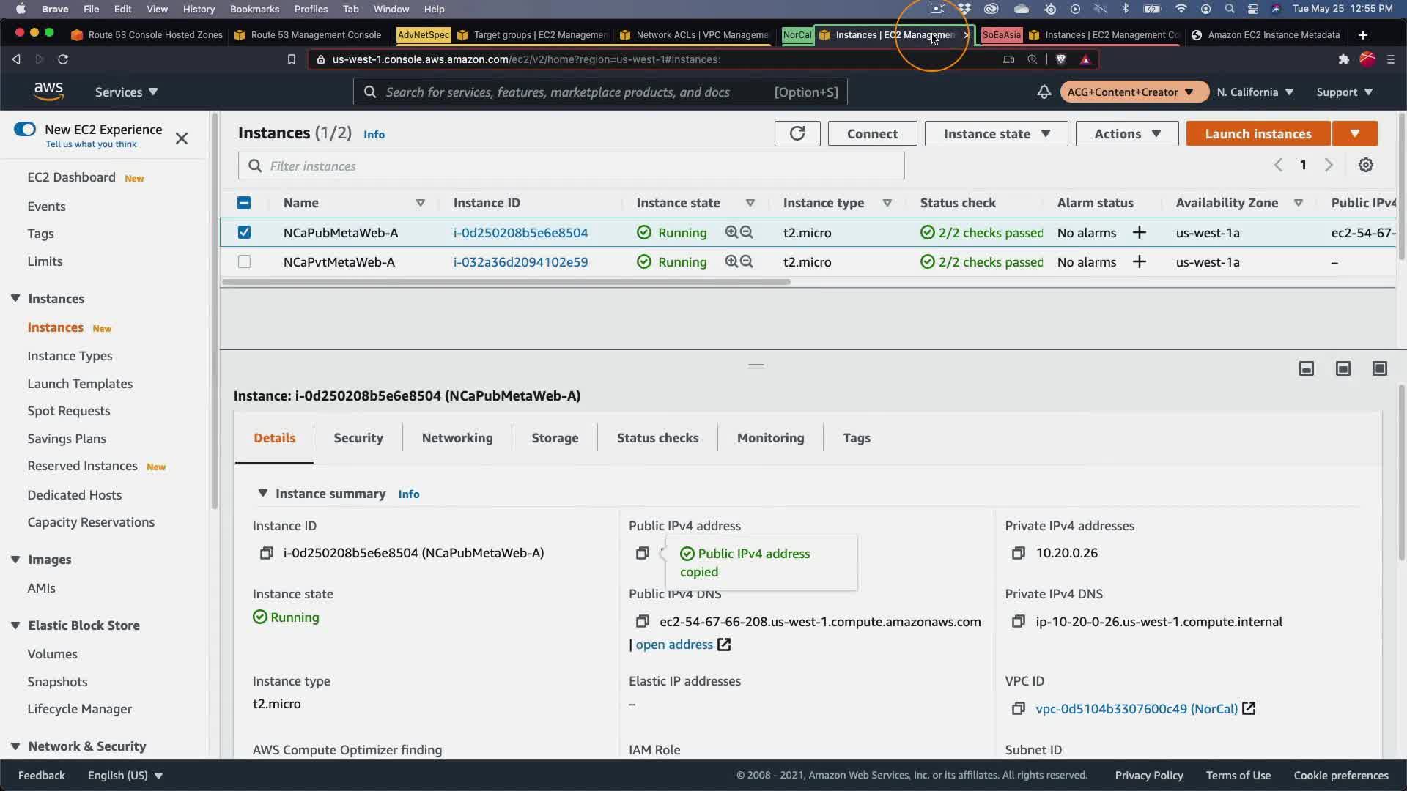Expand the Actions dropdown menu
The height and width of the screenshot is (791, 1407).
coord(1126,133)
